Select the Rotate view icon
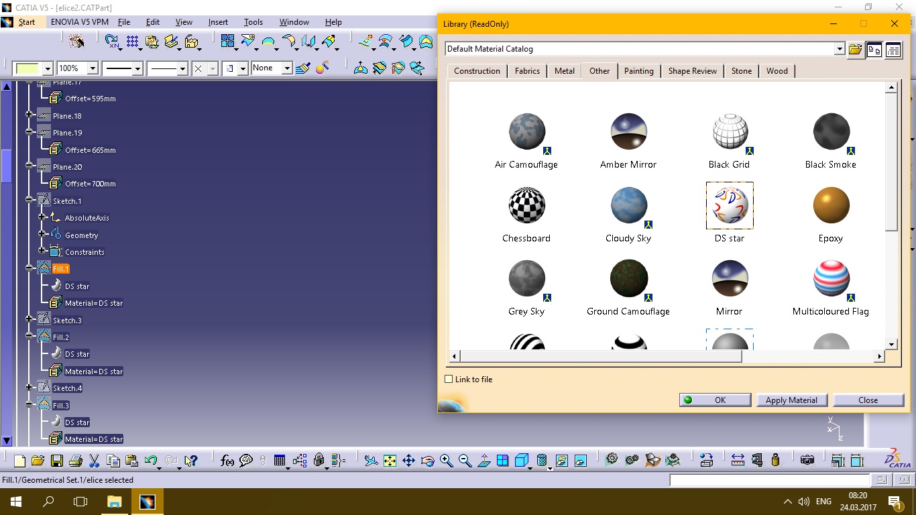 tap(427, 461)
